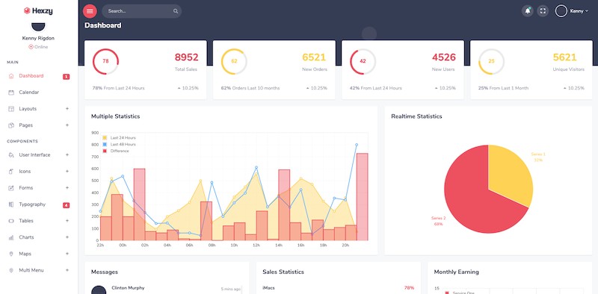Click the Layouts icon in sidebar

(11, 109)
